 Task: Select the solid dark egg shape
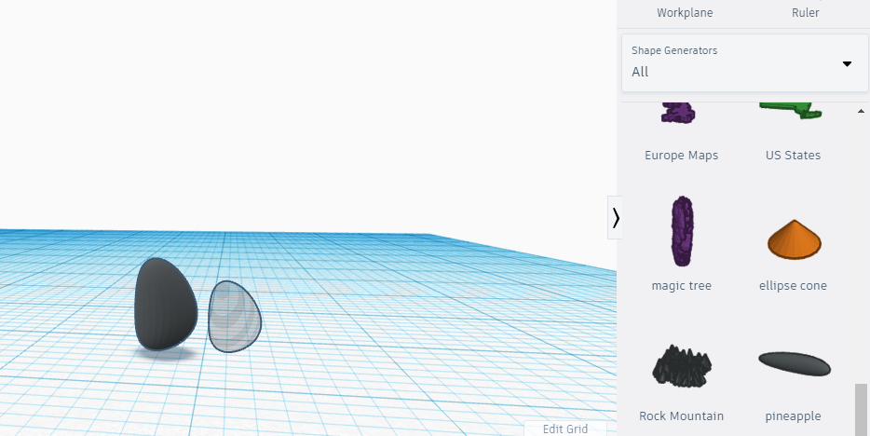click(x=166, y=305)
